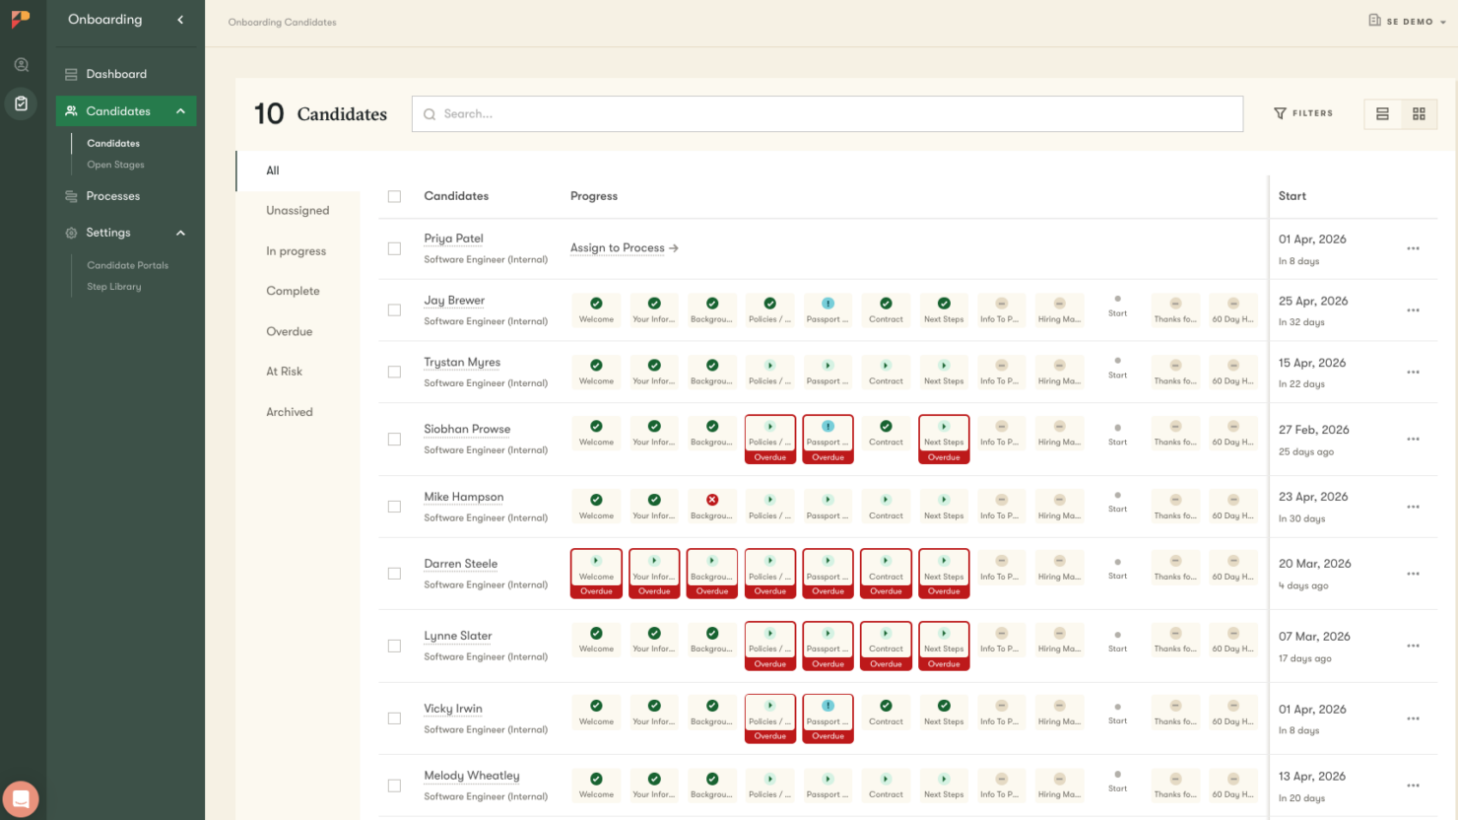This screenshot has height=820, width=1458.
Task: Open the Filters funnel panel
Action: click(x=1302, y=112)
